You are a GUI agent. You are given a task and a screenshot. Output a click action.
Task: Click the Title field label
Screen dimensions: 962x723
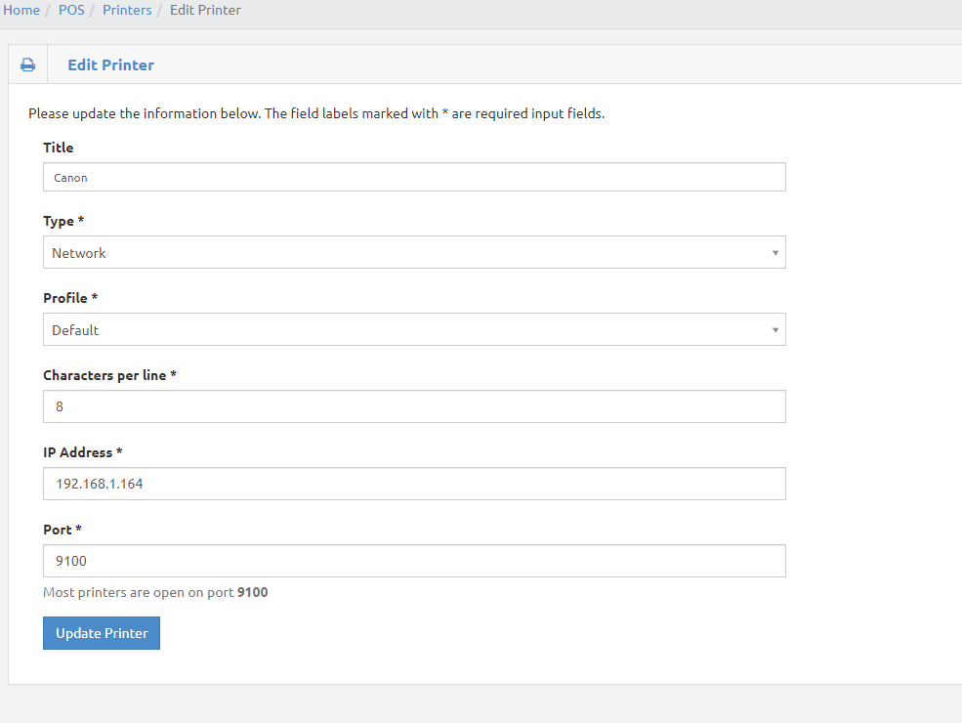(x=59, y=148)
